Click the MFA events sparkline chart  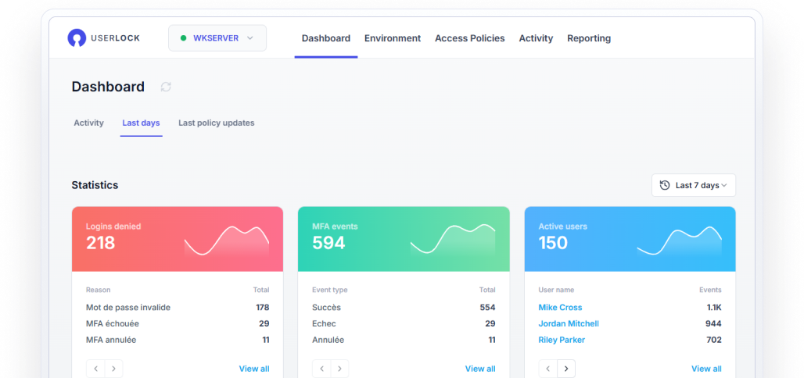(452, 240)
